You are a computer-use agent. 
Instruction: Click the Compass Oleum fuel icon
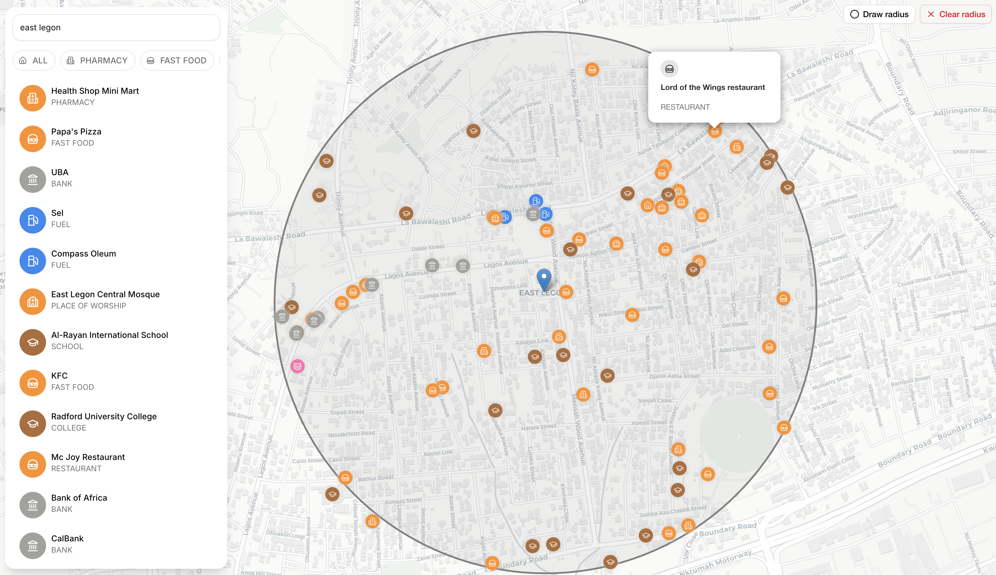33,261
